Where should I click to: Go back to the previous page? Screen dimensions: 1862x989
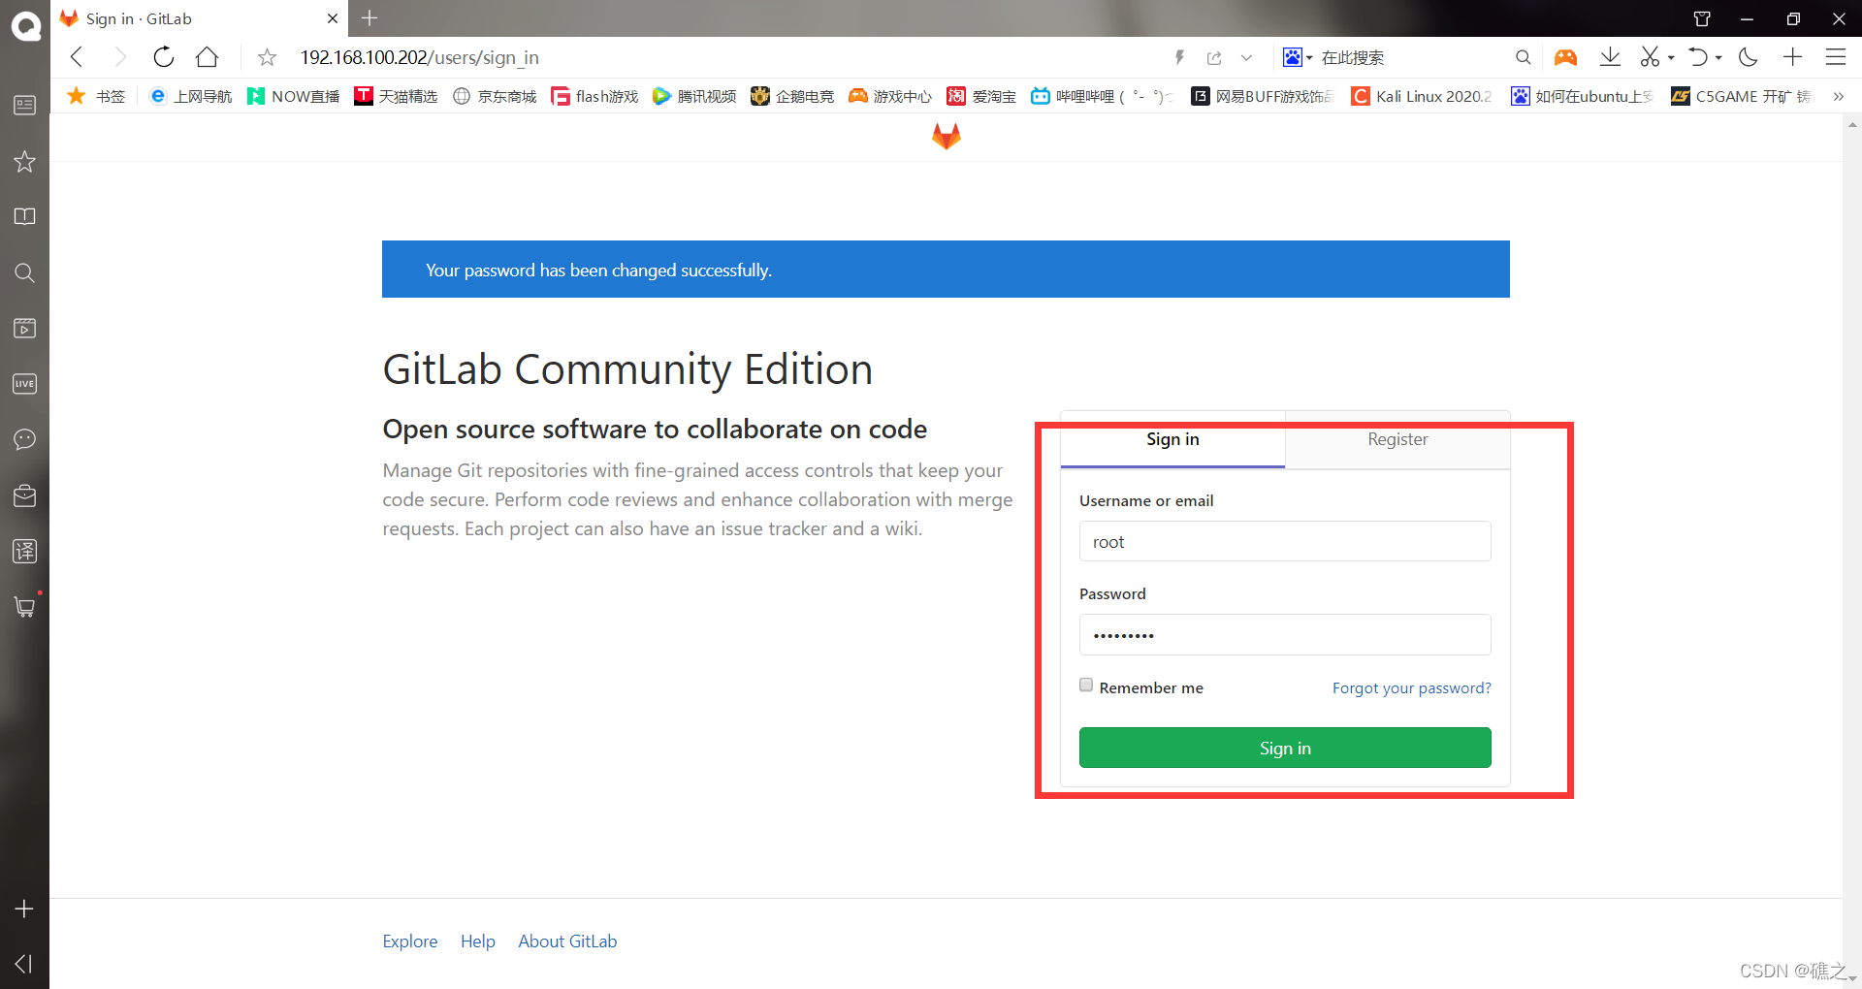pyautogui.click(x=77, y=57)
